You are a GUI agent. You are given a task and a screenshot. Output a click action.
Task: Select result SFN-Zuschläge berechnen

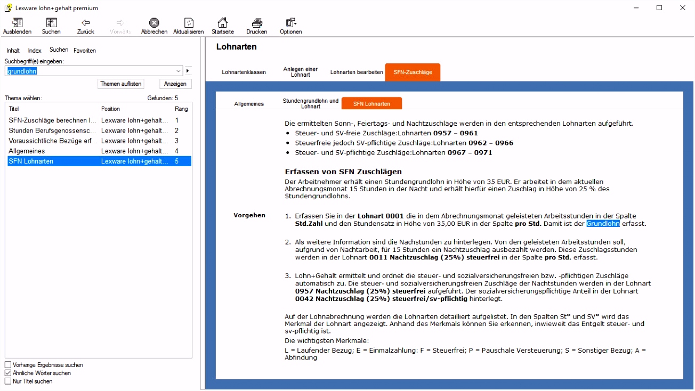99,120
